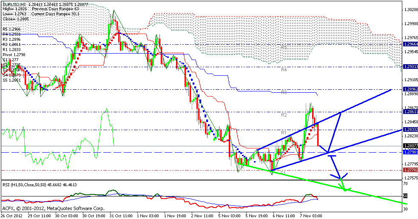Click the R5 1.2966 level text
Image resolution: width=418 pixels, height=219 pixels.
(11, 28)
